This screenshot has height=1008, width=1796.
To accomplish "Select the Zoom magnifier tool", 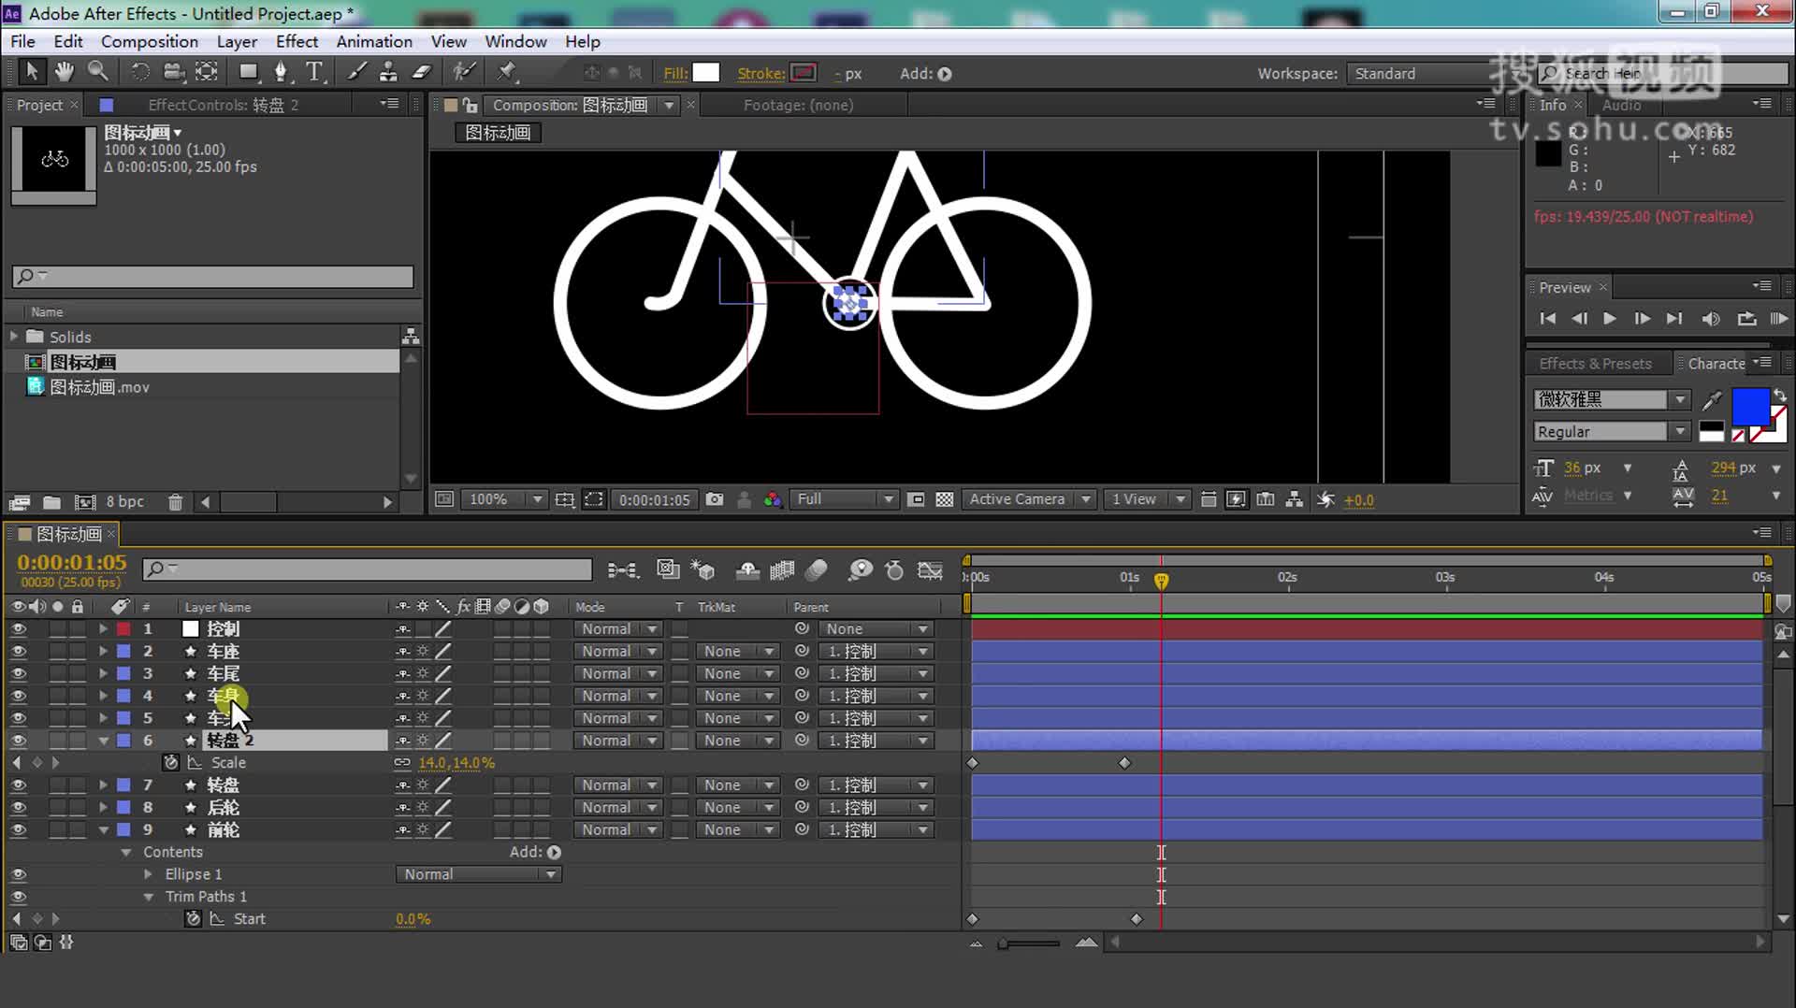I will coord(97,72).
